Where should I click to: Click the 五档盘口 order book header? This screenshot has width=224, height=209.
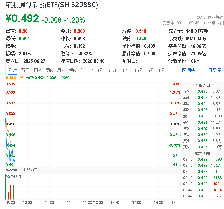(x=202, y=85)
